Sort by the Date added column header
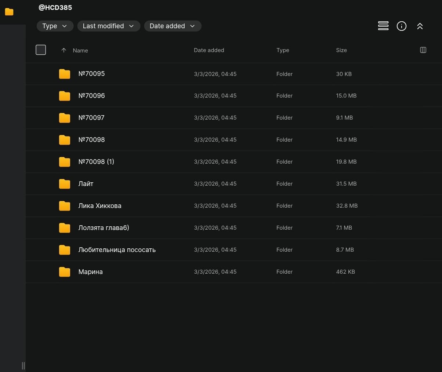 [209, 50]
